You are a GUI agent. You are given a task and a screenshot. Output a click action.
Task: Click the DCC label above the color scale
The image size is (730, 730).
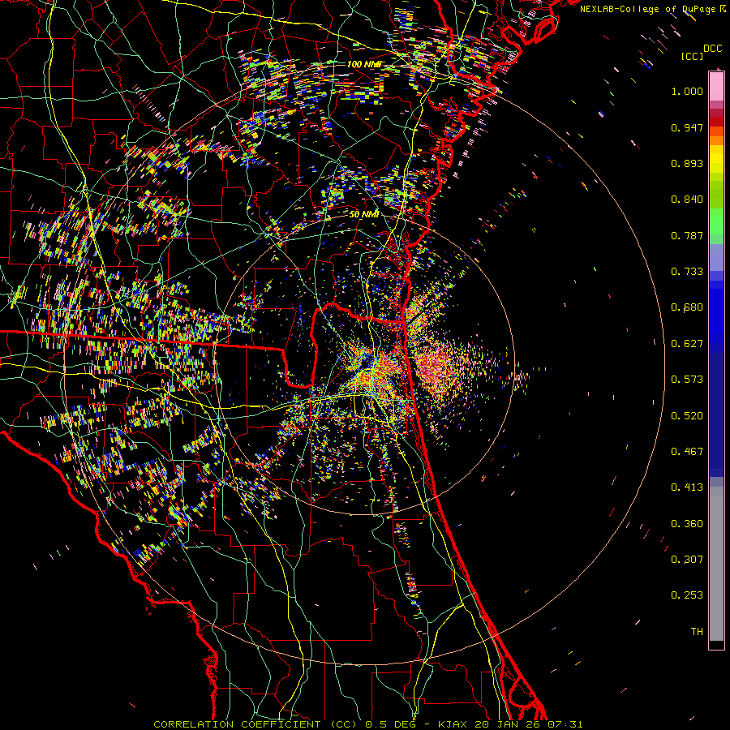(712, 49)
